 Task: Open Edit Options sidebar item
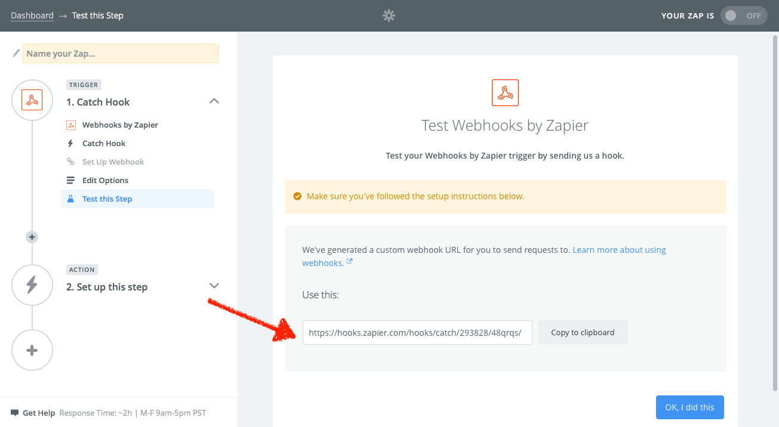coord(105,180)
